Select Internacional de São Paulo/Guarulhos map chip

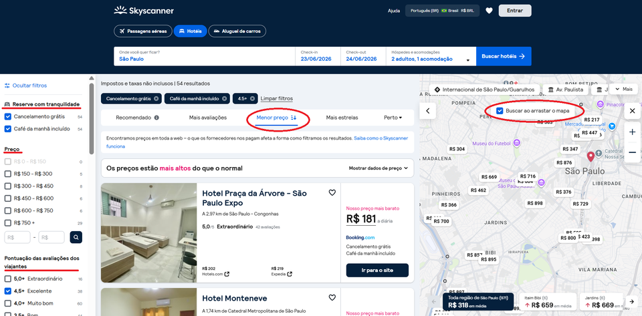(484, 90)
